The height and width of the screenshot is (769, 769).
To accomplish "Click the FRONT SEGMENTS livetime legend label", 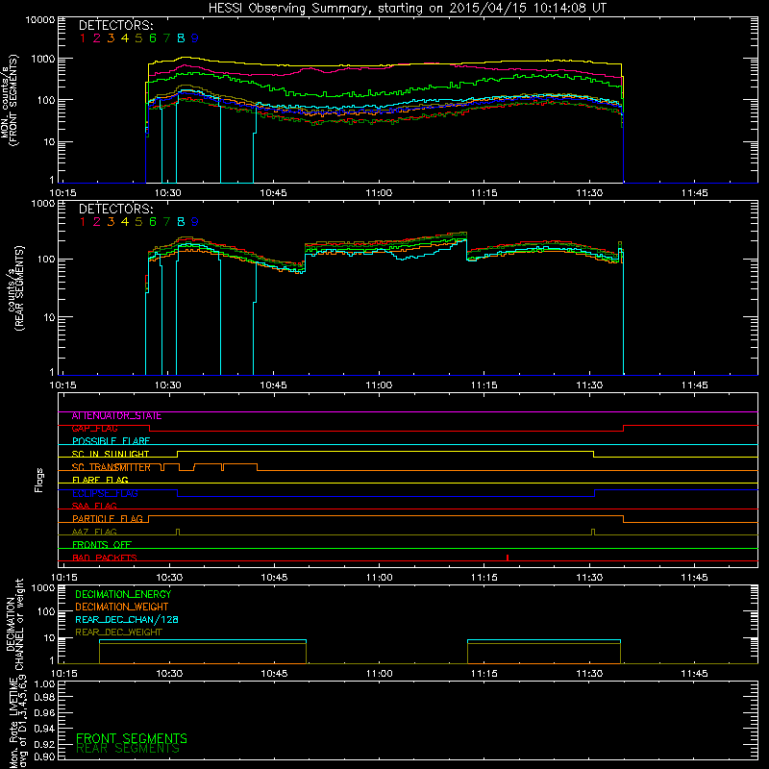I will (132, 738).
